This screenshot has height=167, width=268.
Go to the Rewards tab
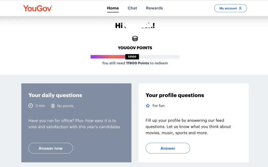pos(154,8)
